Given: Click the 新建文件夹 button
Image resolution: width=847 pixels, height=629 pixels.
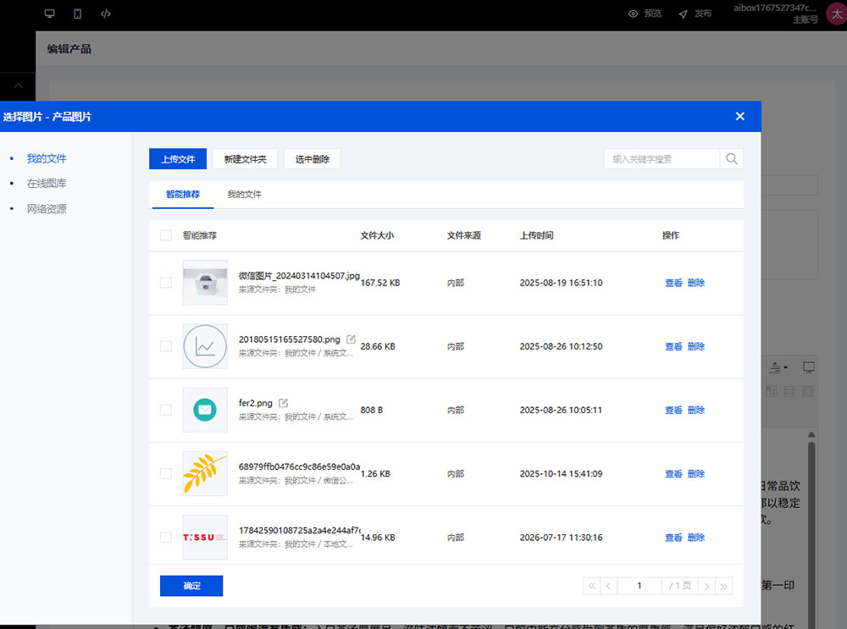Looking at the screenshot, I should [246, 159].
